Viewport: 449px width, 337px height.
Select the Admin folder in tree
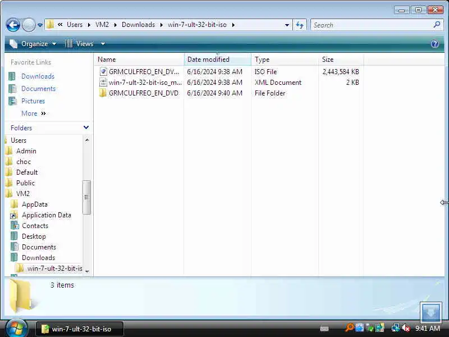(x=26, y=151)
